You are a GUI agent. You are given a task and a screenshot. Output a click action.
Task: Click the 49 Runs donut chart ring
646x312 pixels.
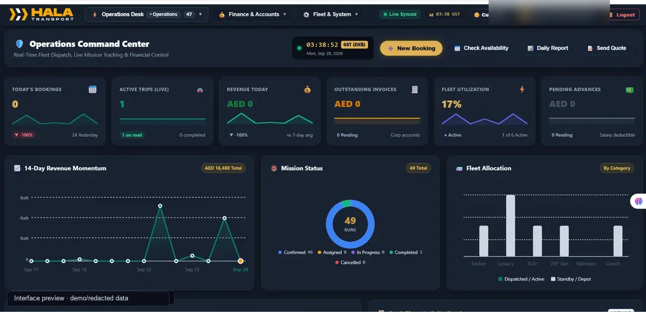point(350,224)
